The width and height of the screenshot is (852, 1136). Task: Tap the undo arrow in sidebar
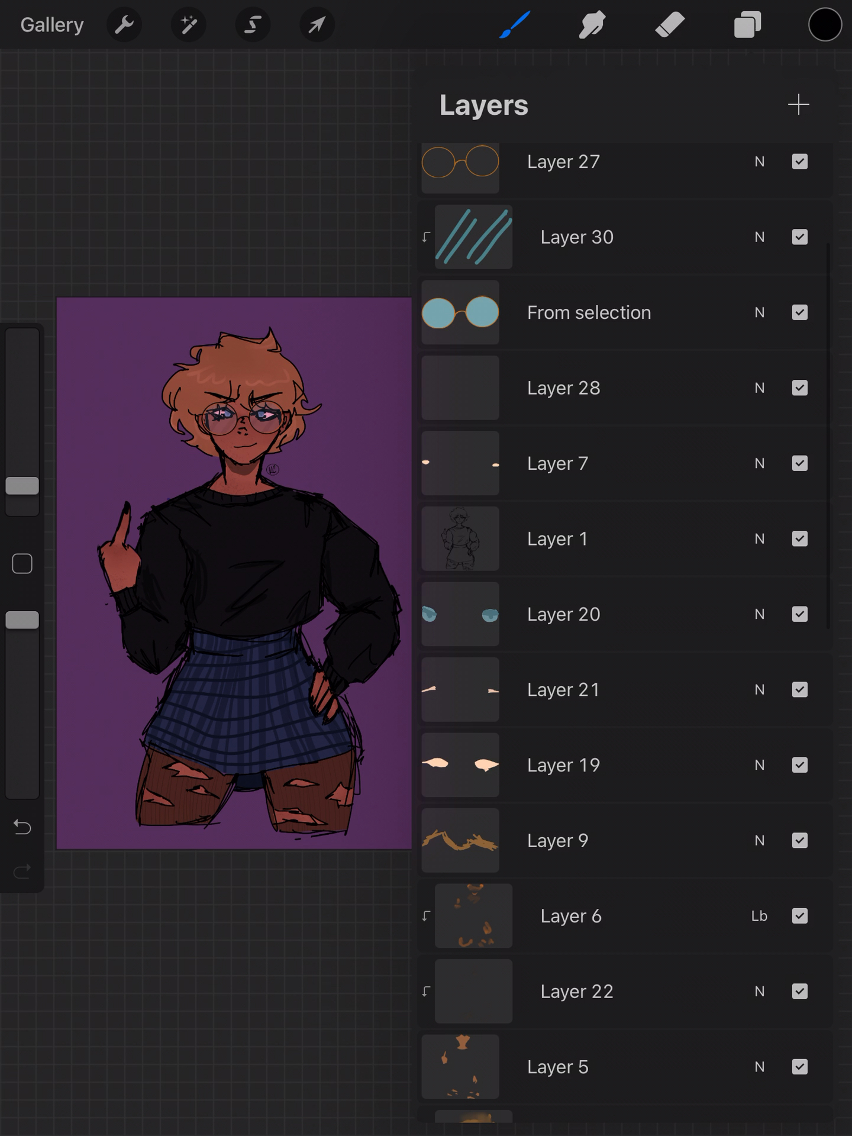pos(22,827)
